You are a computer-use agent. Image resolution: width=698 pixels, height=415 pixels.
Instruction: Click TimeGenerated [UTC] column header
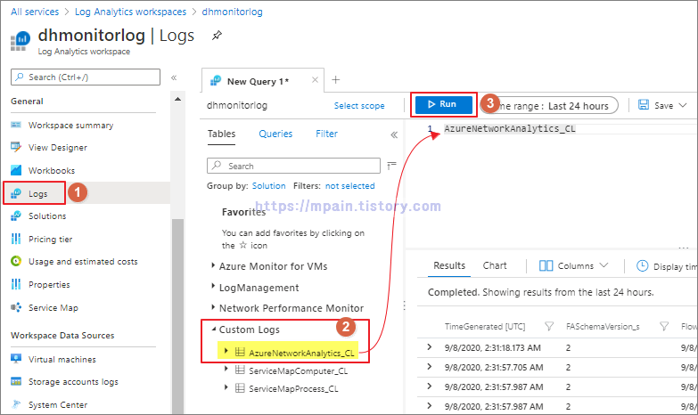coord(485,327)
